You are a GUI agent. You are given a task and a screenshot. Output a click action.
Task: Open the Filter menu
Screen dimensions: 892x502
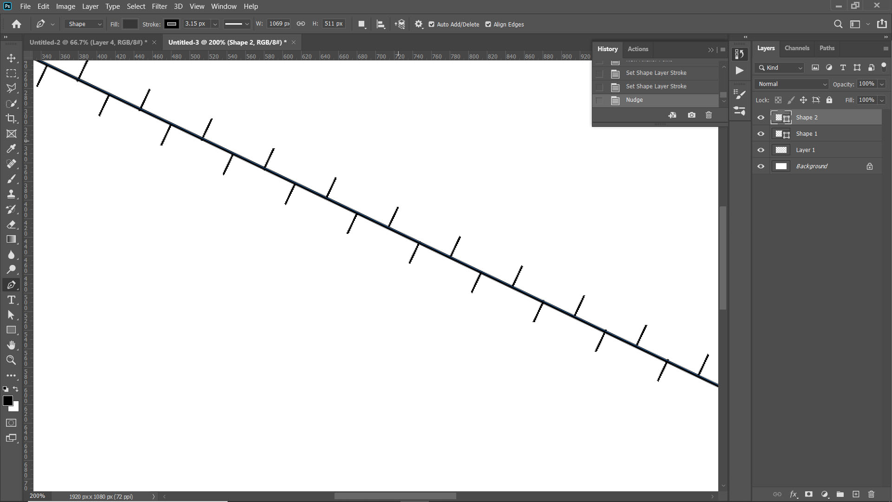[159, 6]
